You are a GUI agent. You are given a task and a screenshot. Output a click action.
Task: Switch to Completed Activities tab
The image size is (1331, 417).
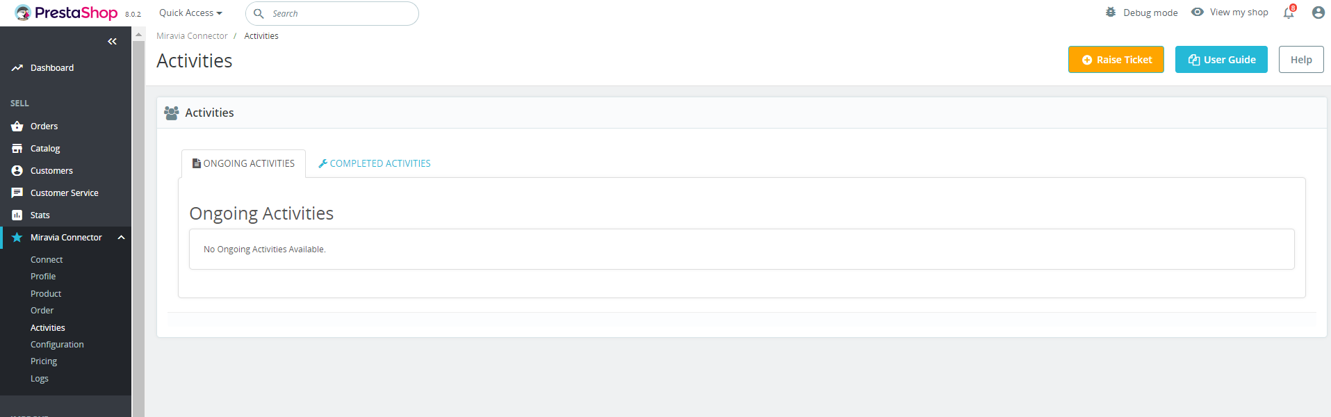375,163
